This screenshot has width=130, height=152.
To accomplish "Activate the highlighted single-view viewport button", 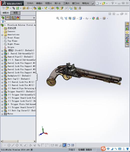I will point(64,145).
